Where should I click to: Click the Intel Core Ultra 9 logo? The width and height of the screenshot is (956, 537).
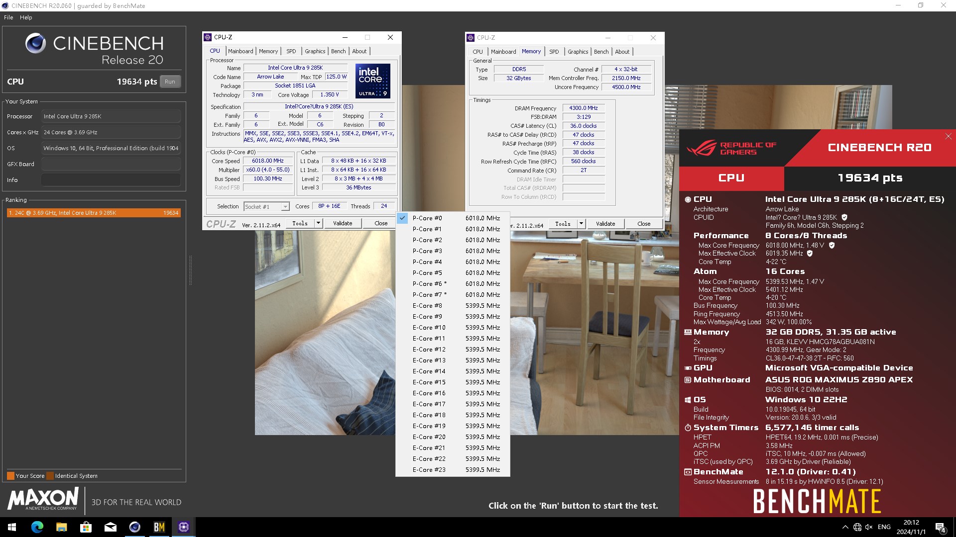(372, 81)
